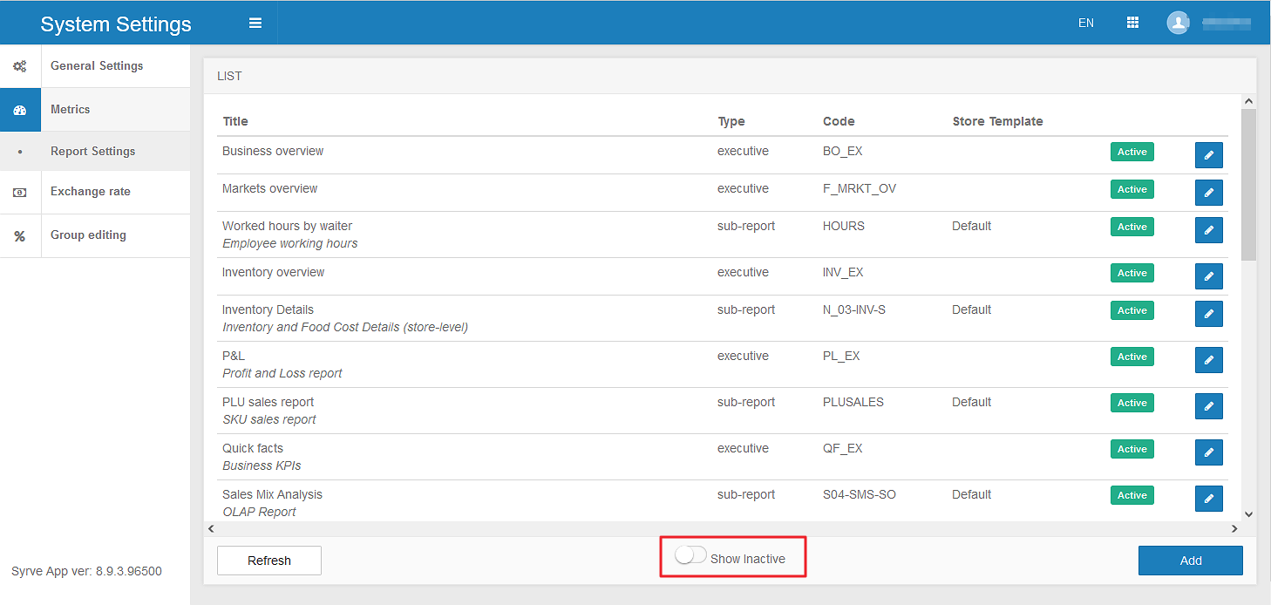Click the General Settings gears icon

coord(20,66)
